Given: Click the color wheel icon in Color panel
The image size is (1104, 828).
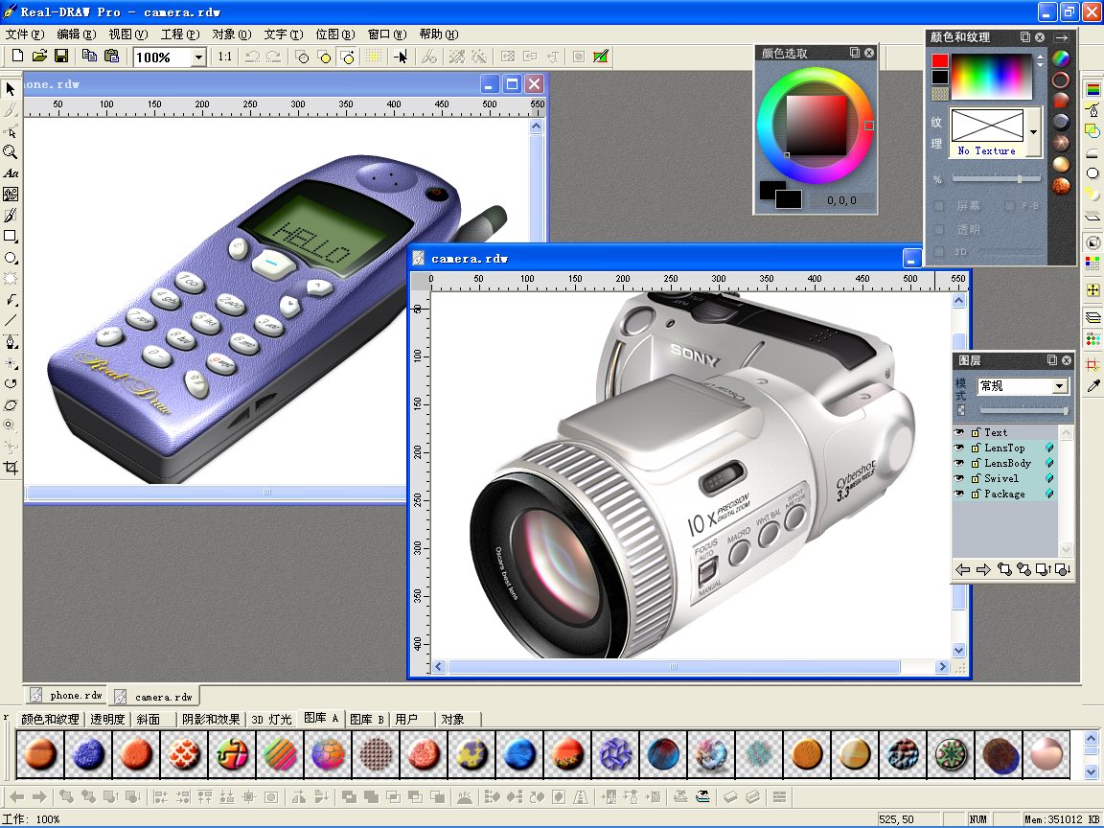Looking at the screenshot, I should pyautogui.click(x=1060, y=58).
